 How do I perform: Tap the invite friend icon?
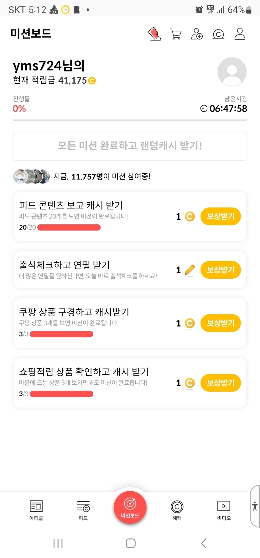197,34
